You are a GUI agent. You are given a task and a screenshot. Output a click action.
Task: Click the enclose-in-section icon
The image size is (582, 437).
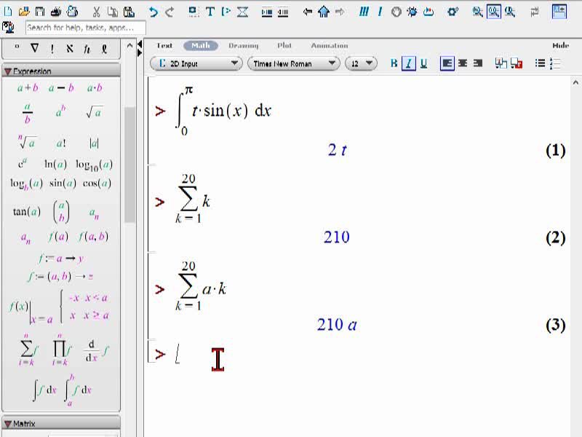tap(266, 12)
